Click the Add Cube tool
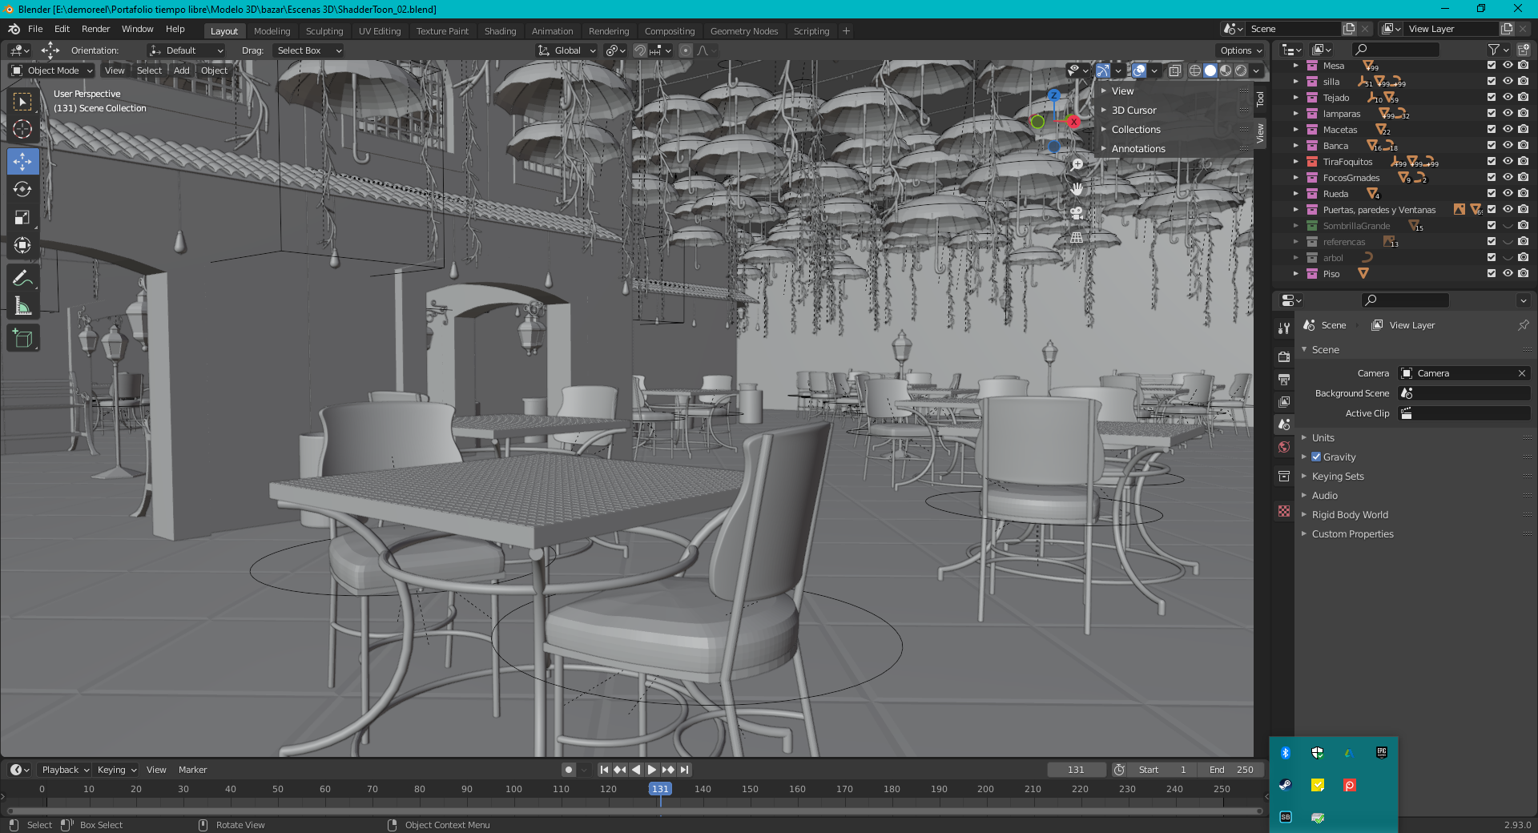The width and height of the screenshot is (1538, 833). (x=22, y=339)
